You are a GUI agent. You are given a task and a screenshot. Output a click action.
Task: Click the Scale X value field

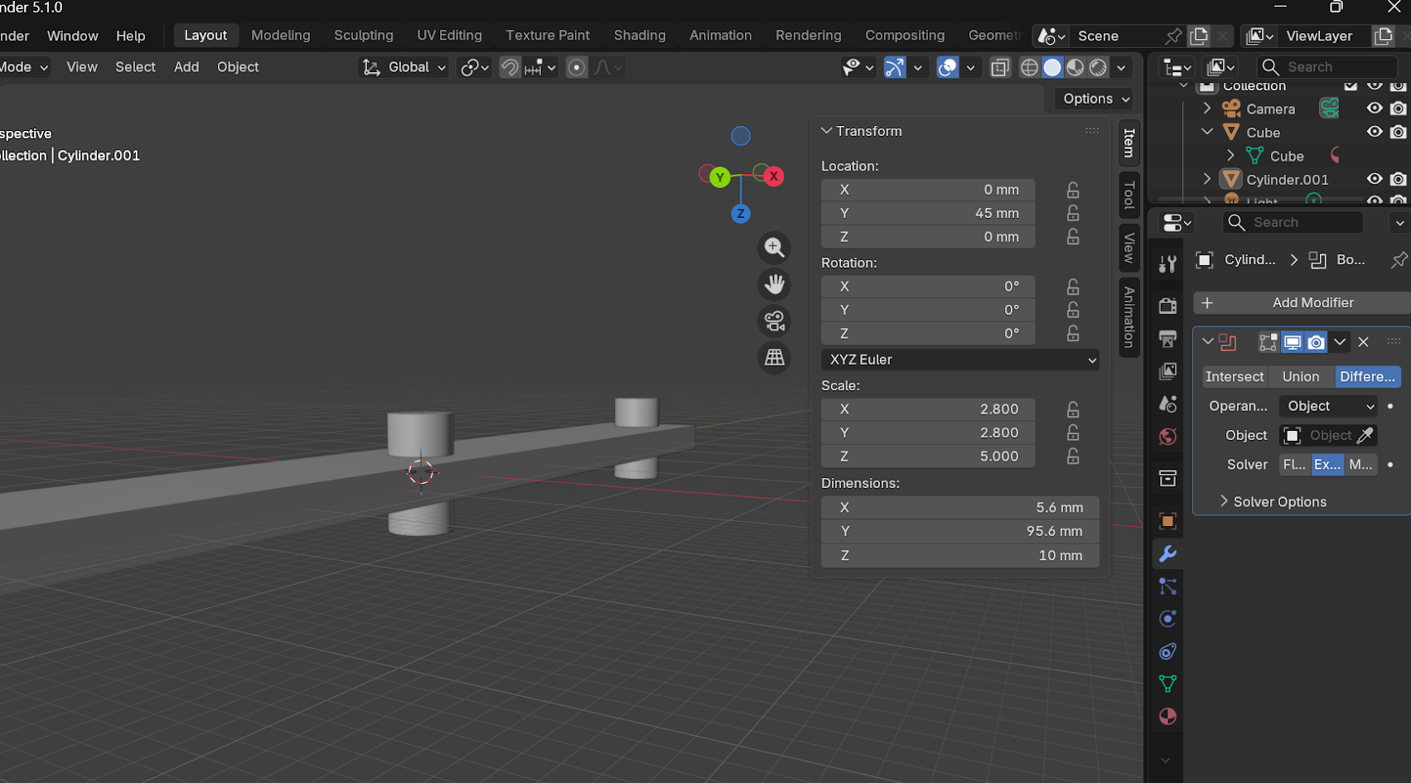tap(928, 408)
